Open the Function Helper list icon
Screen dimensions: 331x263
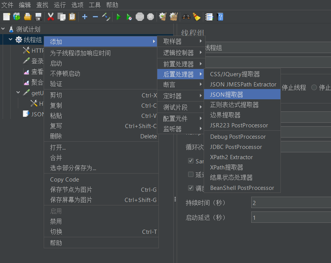click(x=209, y=17)
